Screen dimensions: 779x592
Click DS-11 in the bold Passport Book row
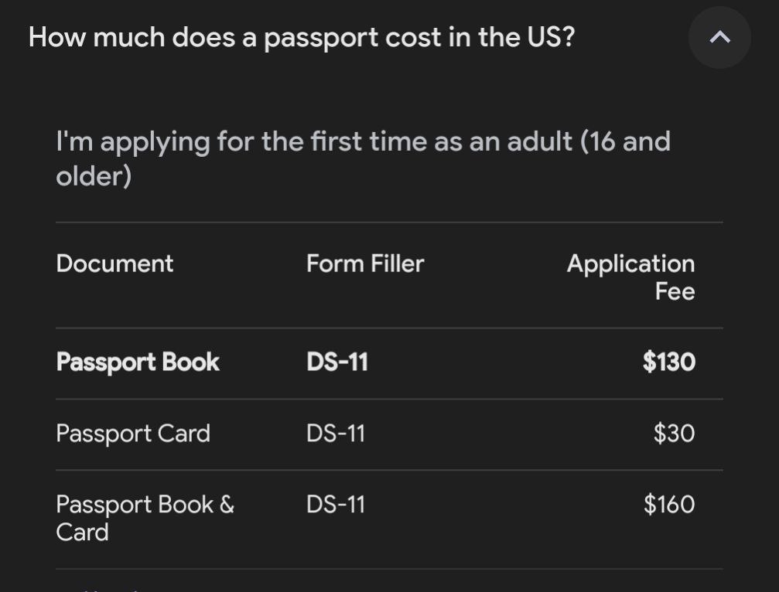click(337, 362)
